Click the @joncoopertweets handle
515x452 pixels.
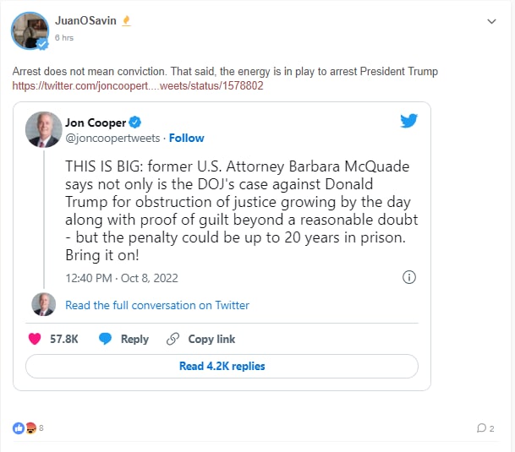pos(113,138)
